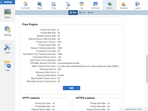This screenshot has height=111, width=148.
Task: Open Notification settings icon
Action: 95,4
